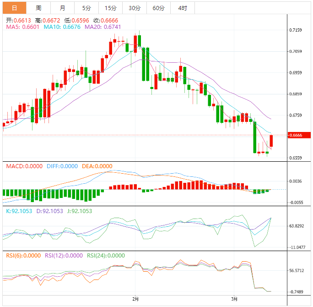Screen dimensions: 313x307
Task: Select the 15分 timeframe tab
Action: (x=110, y=8)
